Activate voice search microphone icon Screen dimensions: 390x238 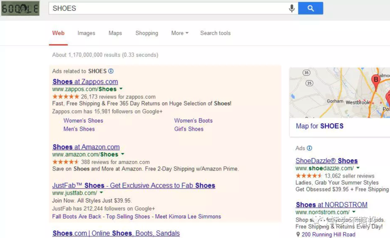pos(291,8)
